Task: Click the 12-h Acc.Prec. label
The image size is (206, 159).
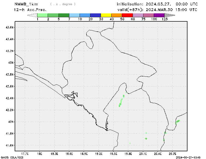Action: [31, 10]
